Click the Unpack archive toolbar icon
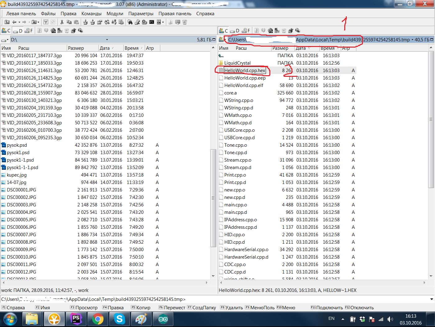The width and height of the screenshot is (435, 327). click(93, 22)
